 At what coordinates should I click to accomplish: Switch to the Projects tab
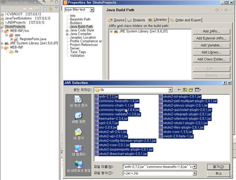136,20
